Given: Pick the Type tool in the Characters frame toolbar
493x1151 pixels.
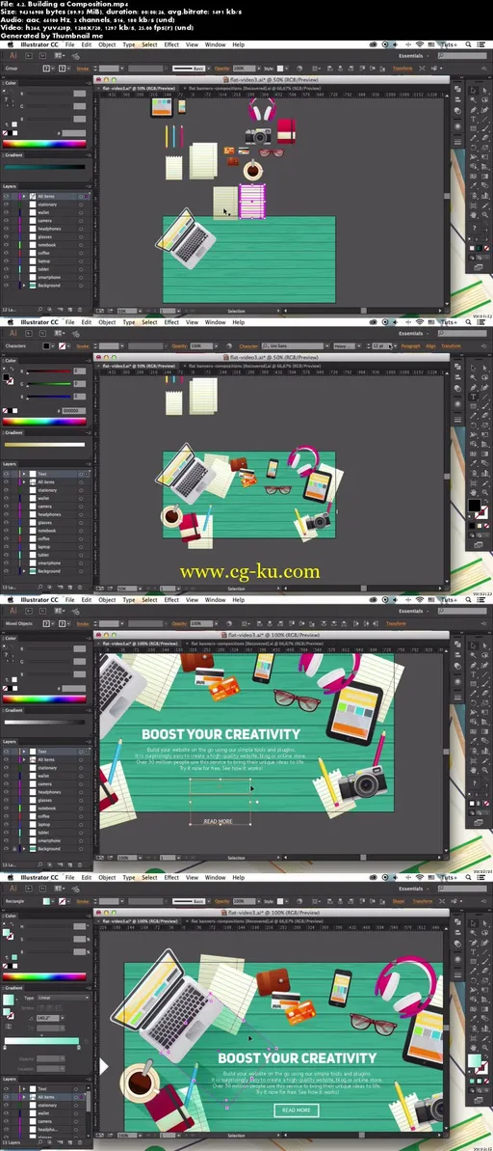Looking at the screenshot, I should [474, 397].
